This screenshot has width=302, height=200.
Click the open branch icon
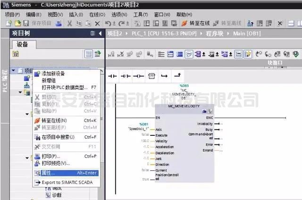(x=164, y=75)
